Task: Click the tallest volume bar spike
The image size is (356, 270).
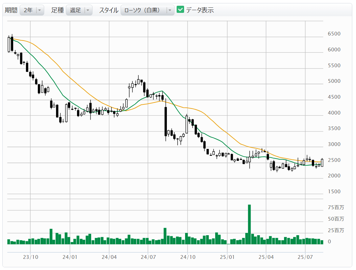Action: (x=249, y=224)
